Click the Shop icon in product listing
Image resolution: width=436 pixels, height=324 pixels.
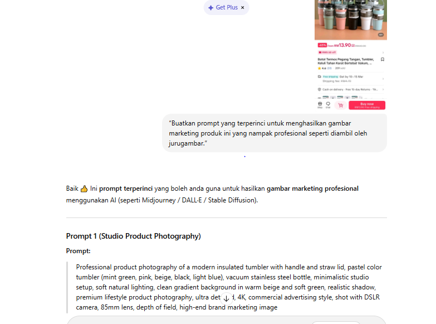[320, 105]
